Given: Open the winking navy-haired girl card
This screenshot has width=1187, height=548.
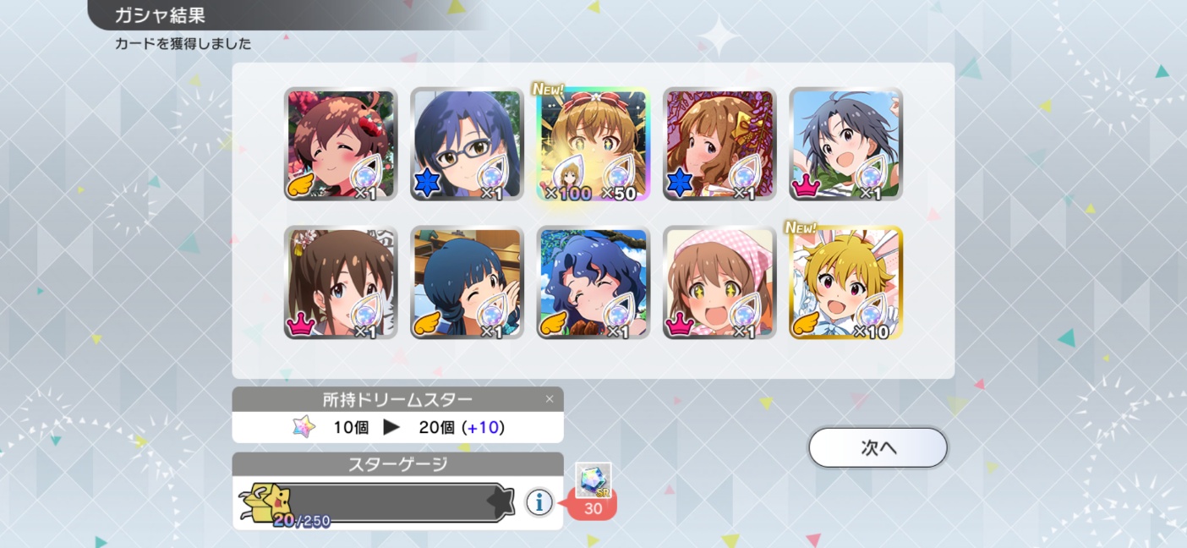Looking at the screenshot, I should tap(467, 282).
